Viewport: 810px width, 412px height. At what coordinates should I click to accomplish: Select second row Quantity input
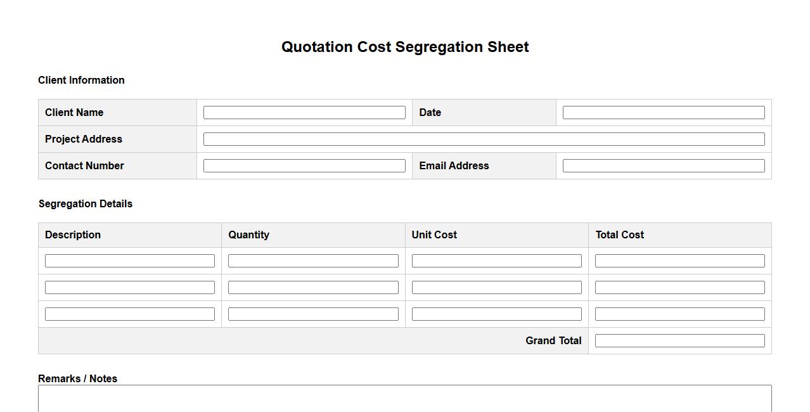(x=313, y=288)
